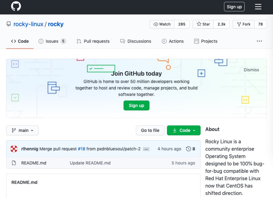
Task: Click the README.md heading in preview box
Action: click(24, 182)
